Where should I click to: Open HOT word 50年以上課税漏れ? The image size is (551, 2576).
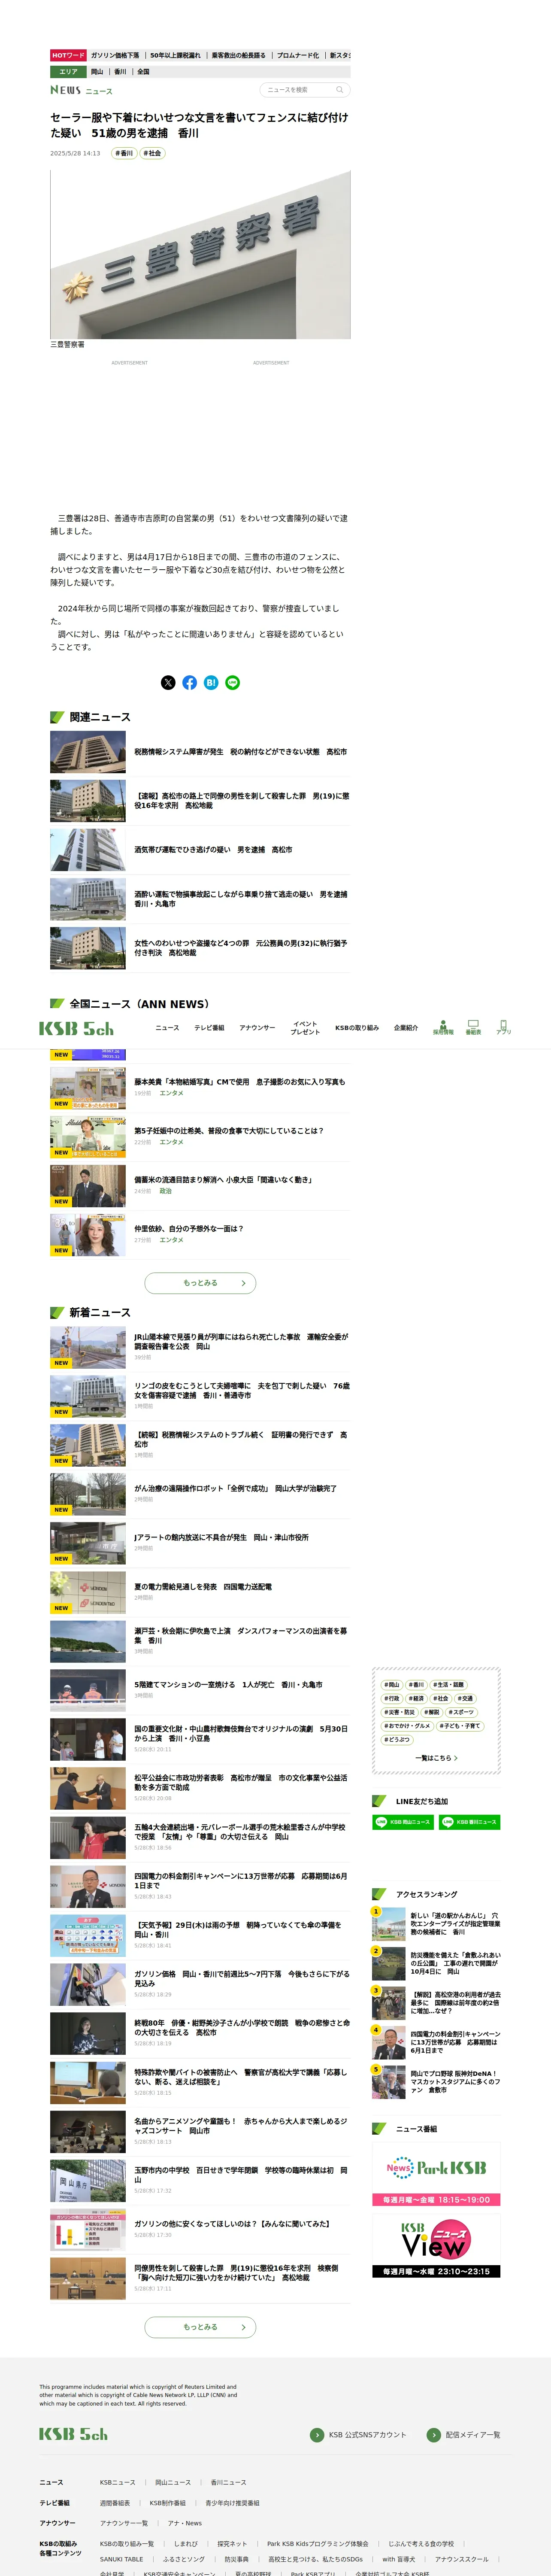(x=175, y=56)
